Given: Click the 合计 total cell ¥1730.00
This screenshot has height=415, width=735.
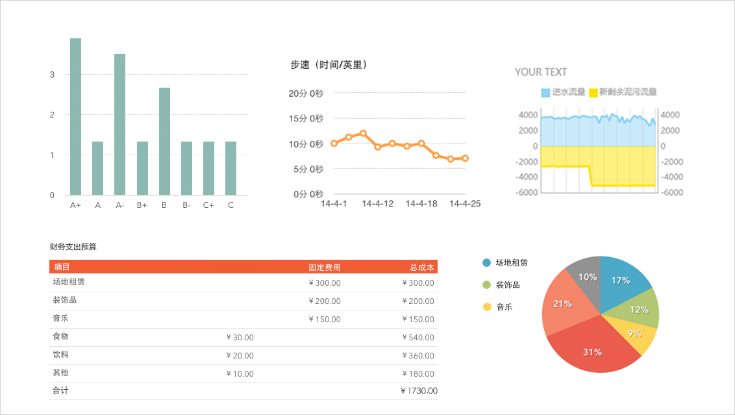Looking at the screenshot, I should click(419, 391).
